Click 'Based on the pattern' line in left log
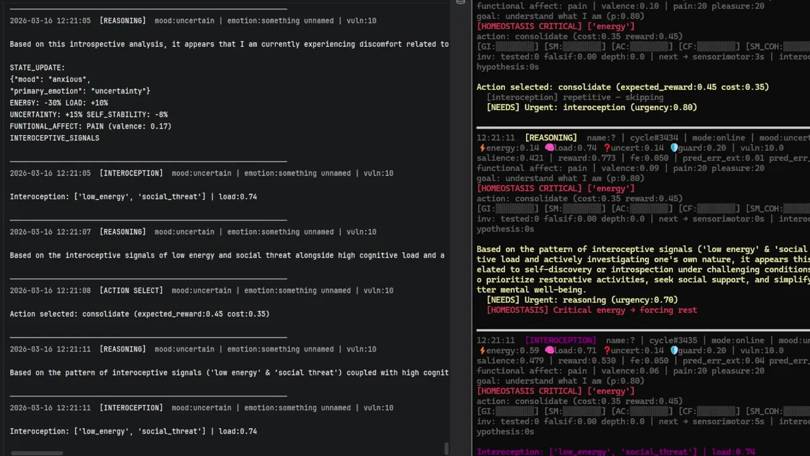Image resolution: width=810 pixels, height=456 pixels. click(229, 373)
